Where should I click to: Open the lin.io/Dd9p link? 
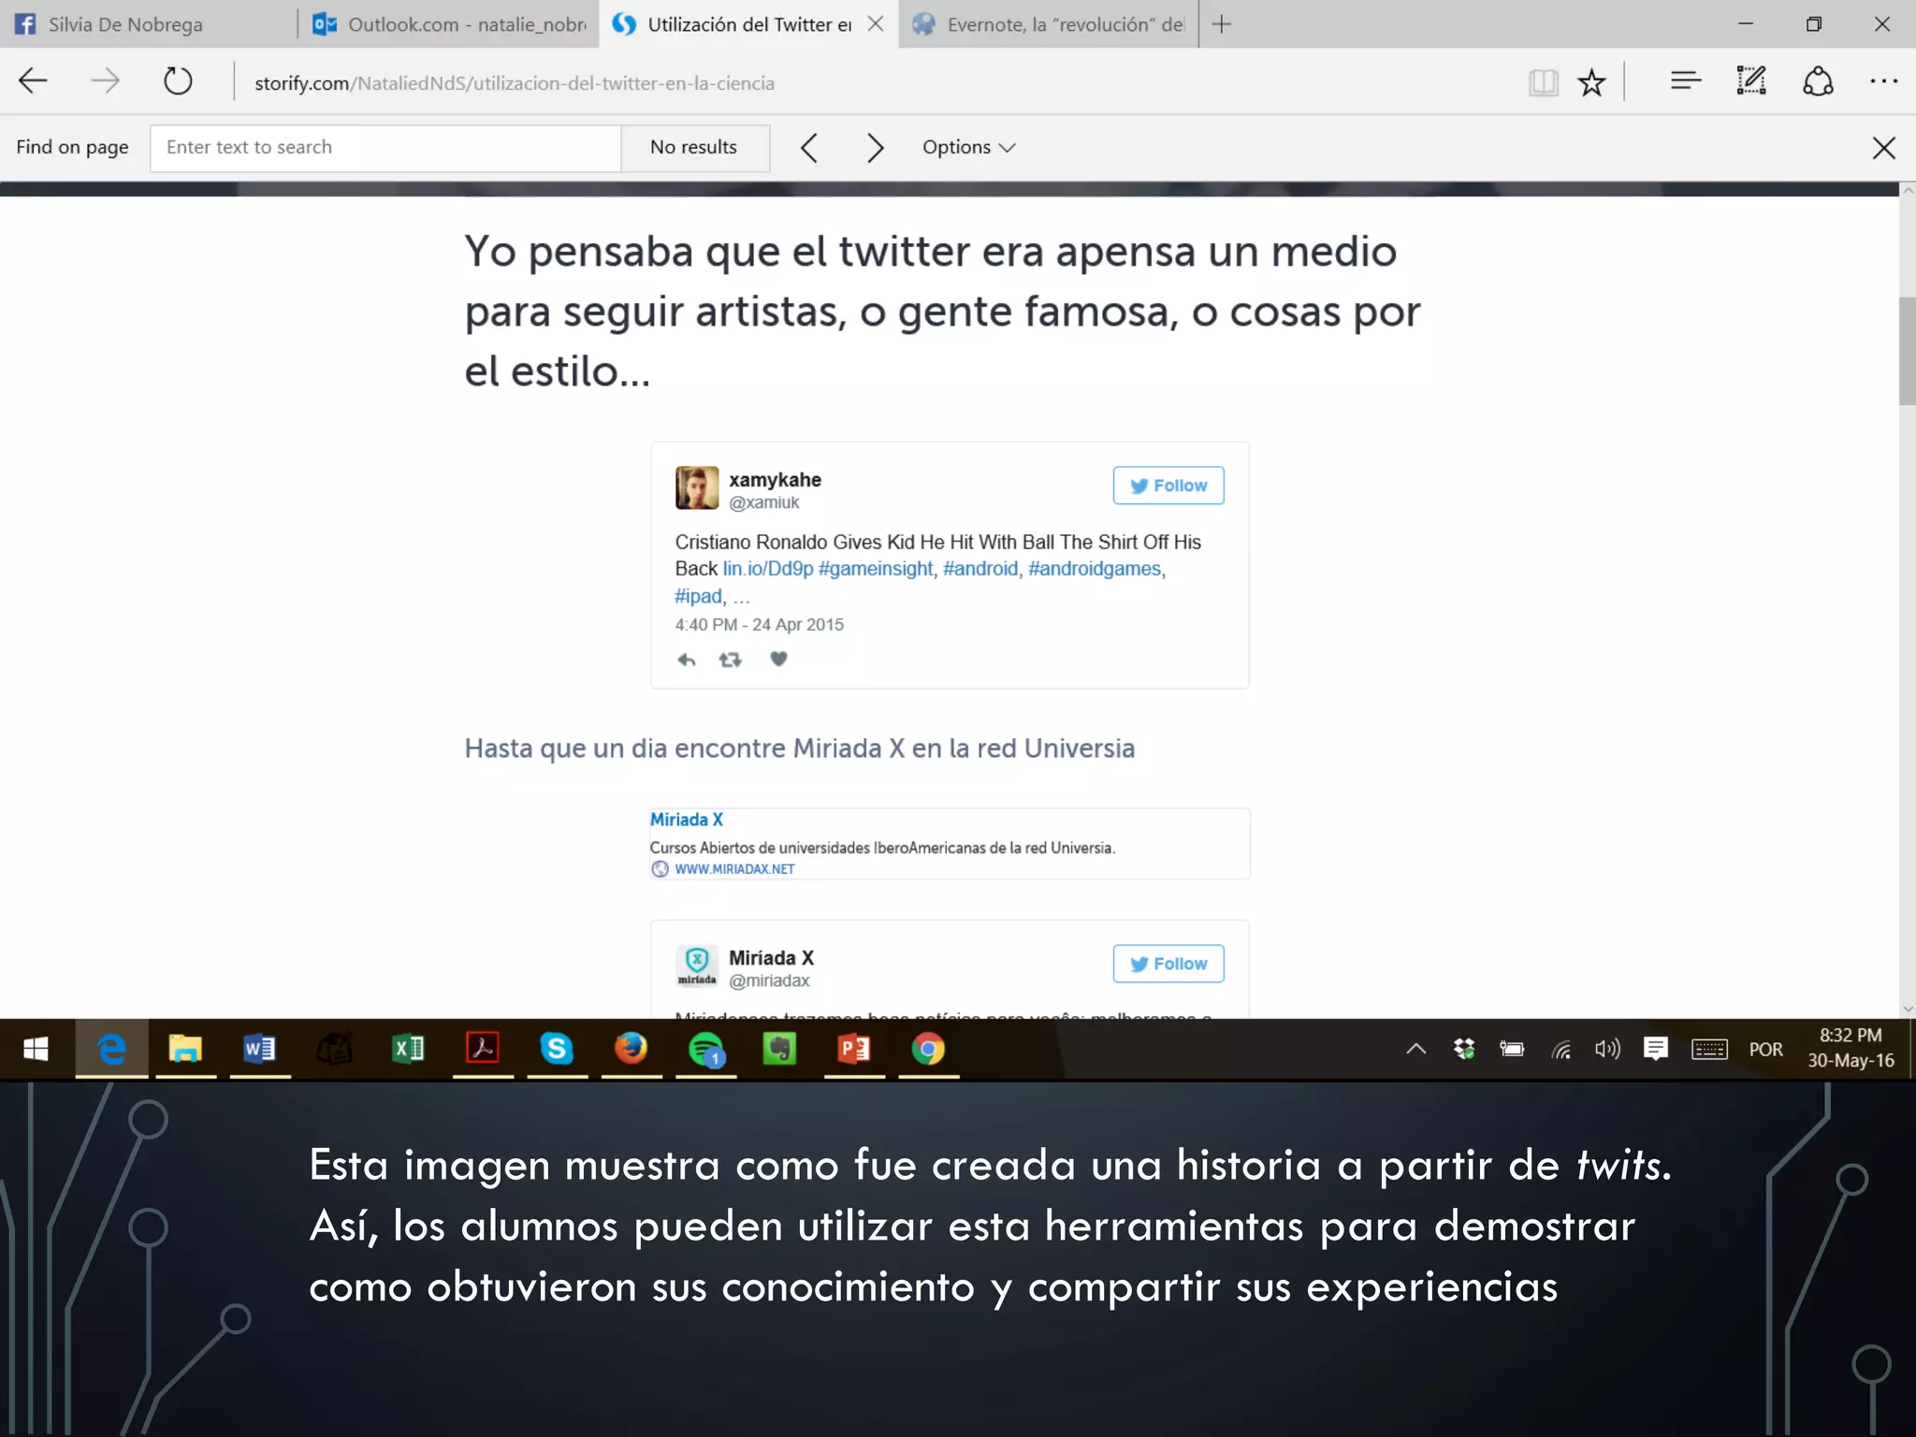[x=767, y=569]
